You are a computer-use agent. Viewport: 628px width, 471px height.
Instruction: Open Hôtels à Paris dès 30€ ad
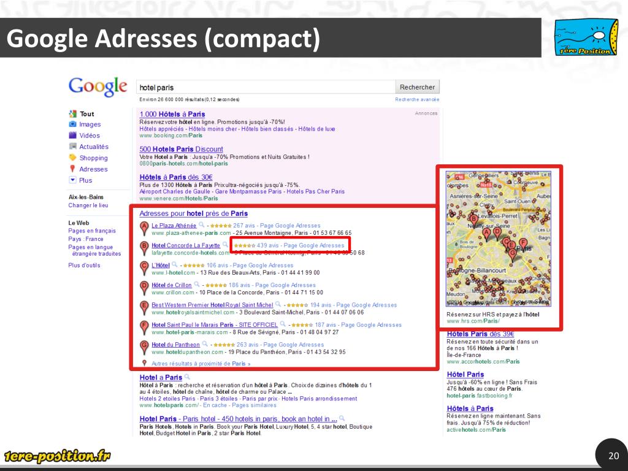click(176, 177)
